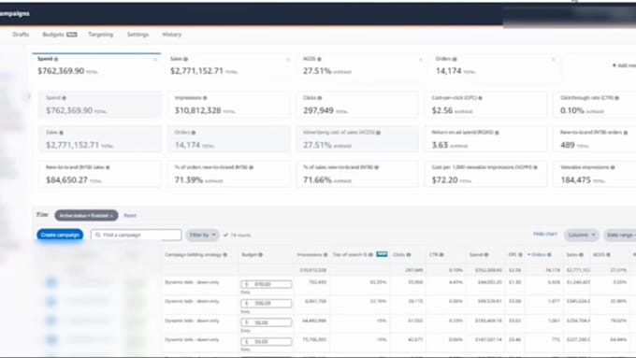This screenshot has height=358, width=636.
Task: Select the $72.20 VCPM metric card
Action: coord(486,175)
